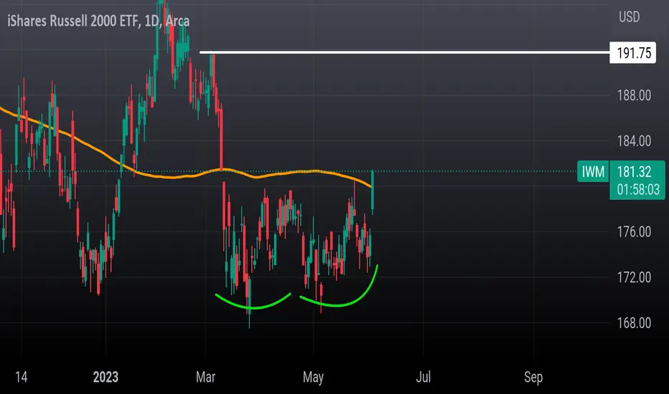Click the countdown timer 01:58:03
The height and width of the screenshot is (394, 669).
click(638, 190)
